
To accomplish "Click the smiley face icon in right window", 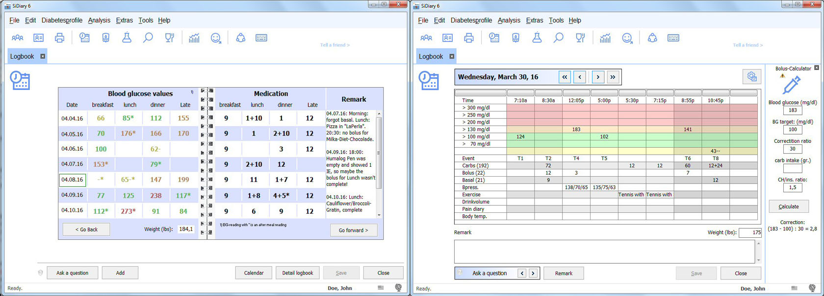I will pos(627,38).
